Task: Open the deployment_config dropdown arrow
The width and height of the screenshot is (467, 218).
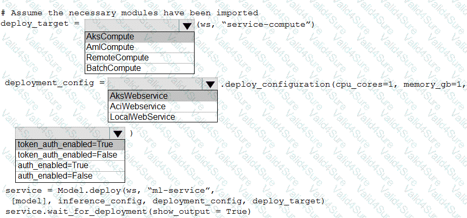Action: coord(210,85)
